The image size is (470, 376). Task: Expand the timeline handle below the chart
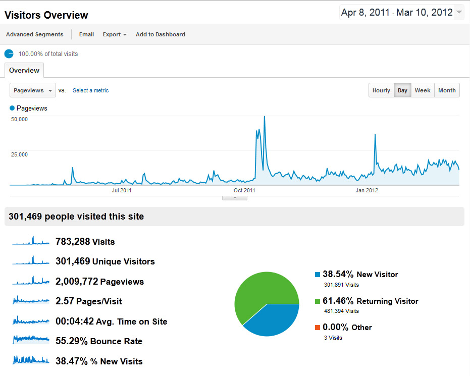pyautogui.click(x=235, y=198)
